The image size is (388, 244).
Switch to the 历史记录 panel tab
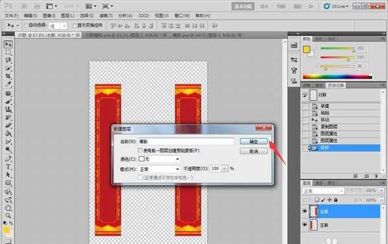[x=336, y=85]
